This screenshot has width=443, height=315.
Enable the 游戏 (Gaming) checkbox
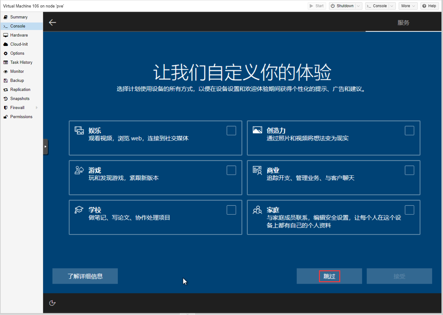231,170
